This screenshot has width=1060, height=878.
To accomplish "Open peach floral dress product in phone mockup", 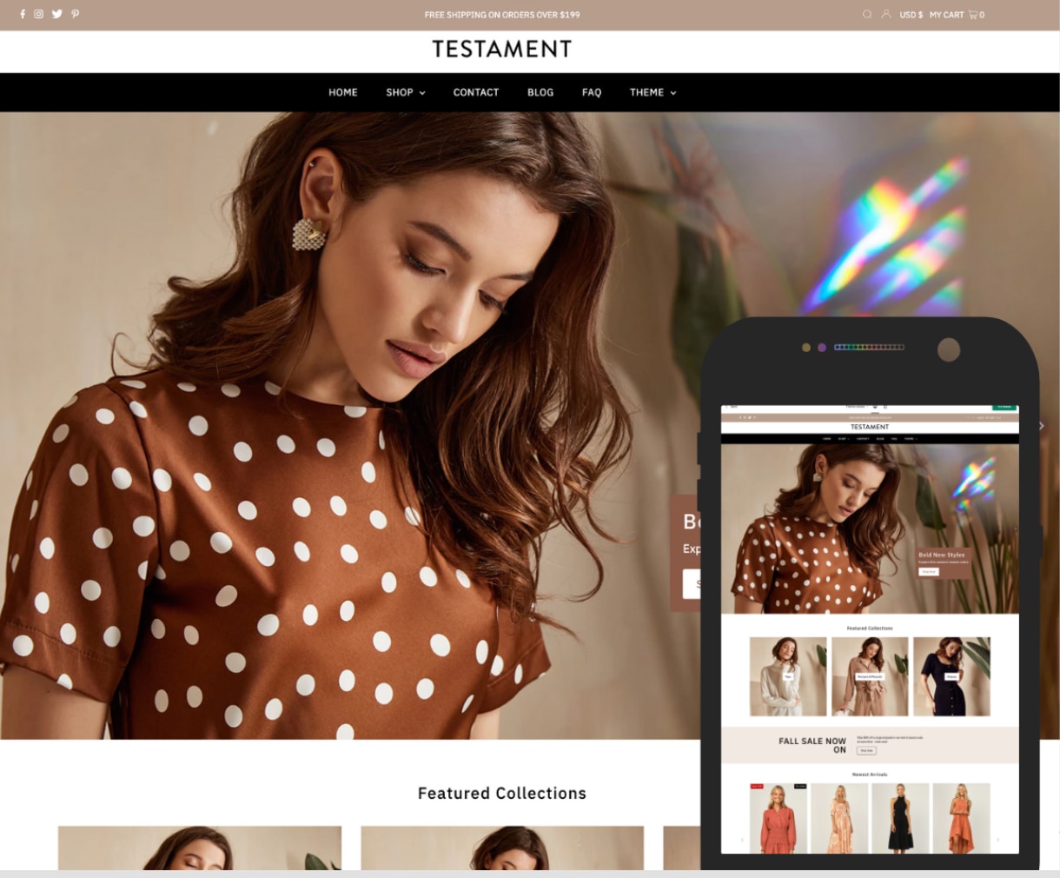I will click(x=839, y=818).
